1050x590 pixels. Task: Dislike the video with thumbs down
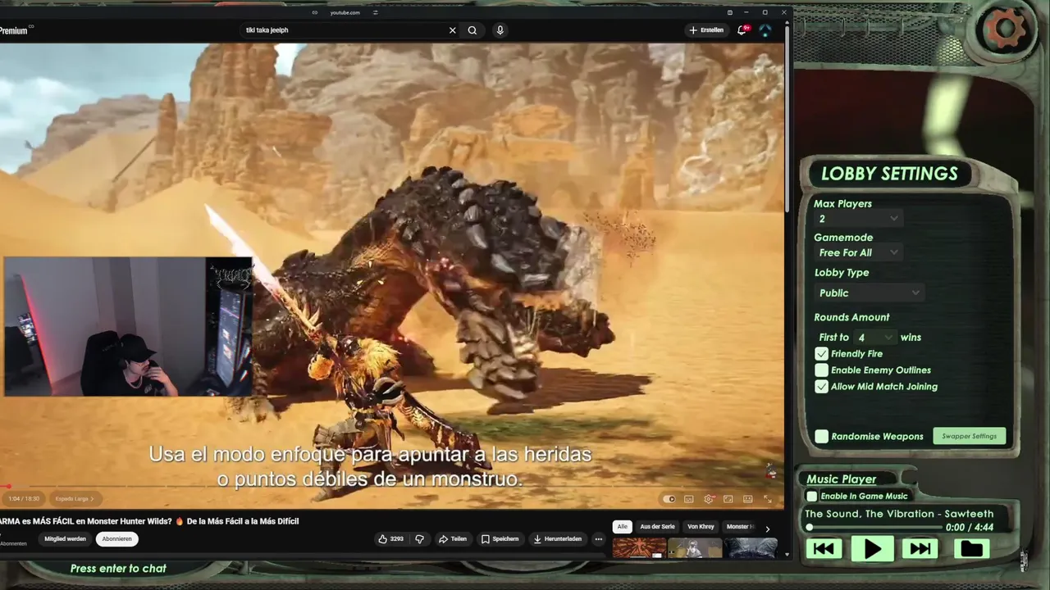tap(419, 539)
